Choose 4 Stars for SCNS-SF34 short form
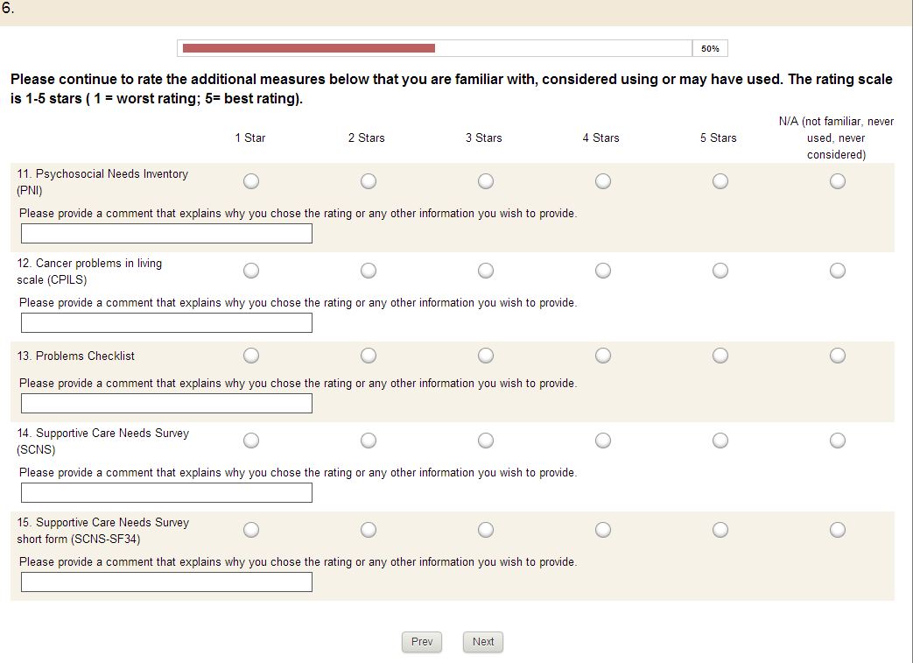This screenshot has height=663, width=913. 603,530
